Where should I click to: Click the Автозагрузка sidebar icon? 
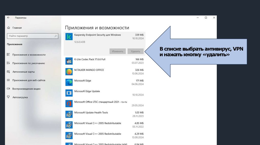point(8,97)
